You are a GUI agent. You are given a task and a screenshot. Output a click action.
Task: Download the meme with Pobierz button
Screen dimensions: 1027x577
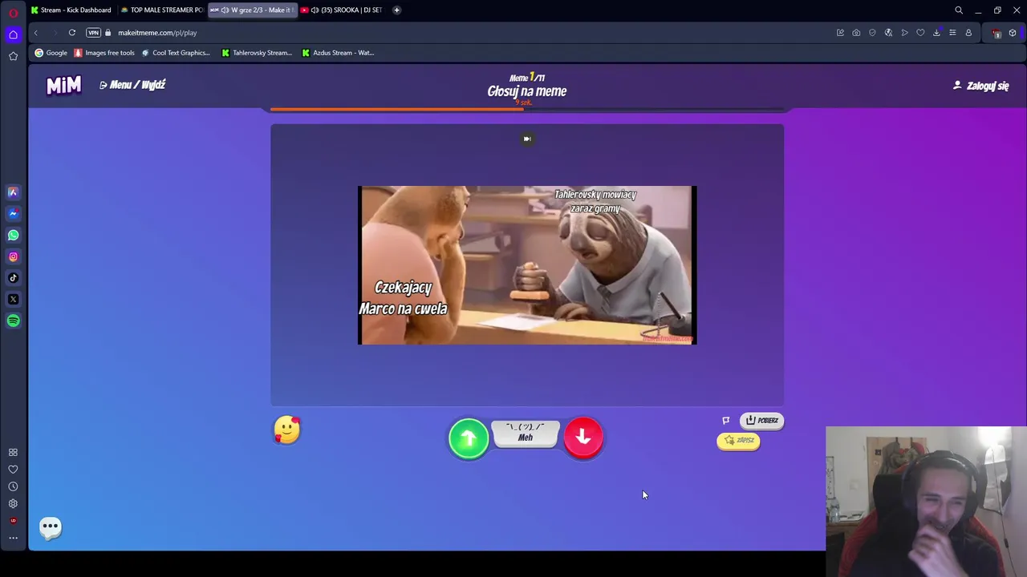(761, 421)
